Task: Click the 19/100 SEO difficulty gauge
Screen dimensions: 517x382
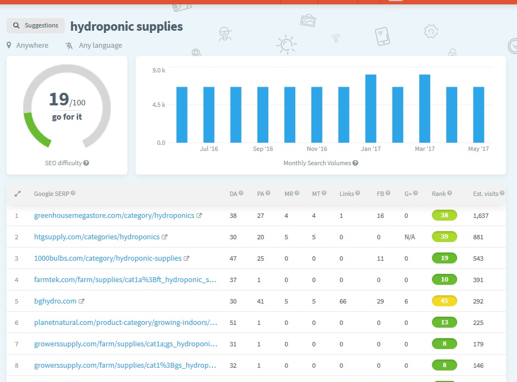Action: pyautogui.click(x=67, y=106)
